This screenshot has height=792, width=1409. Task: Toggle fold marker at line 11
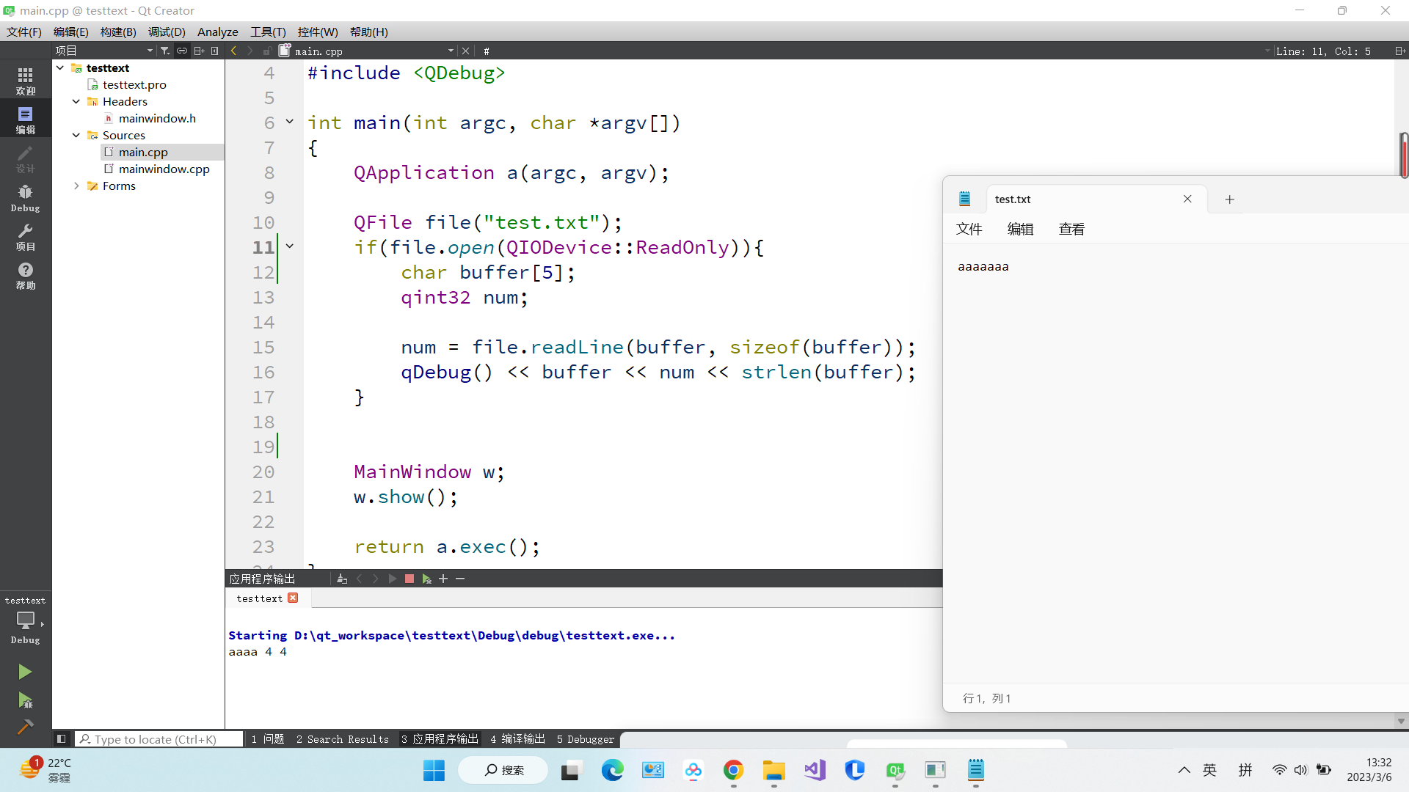coord(290,246)
